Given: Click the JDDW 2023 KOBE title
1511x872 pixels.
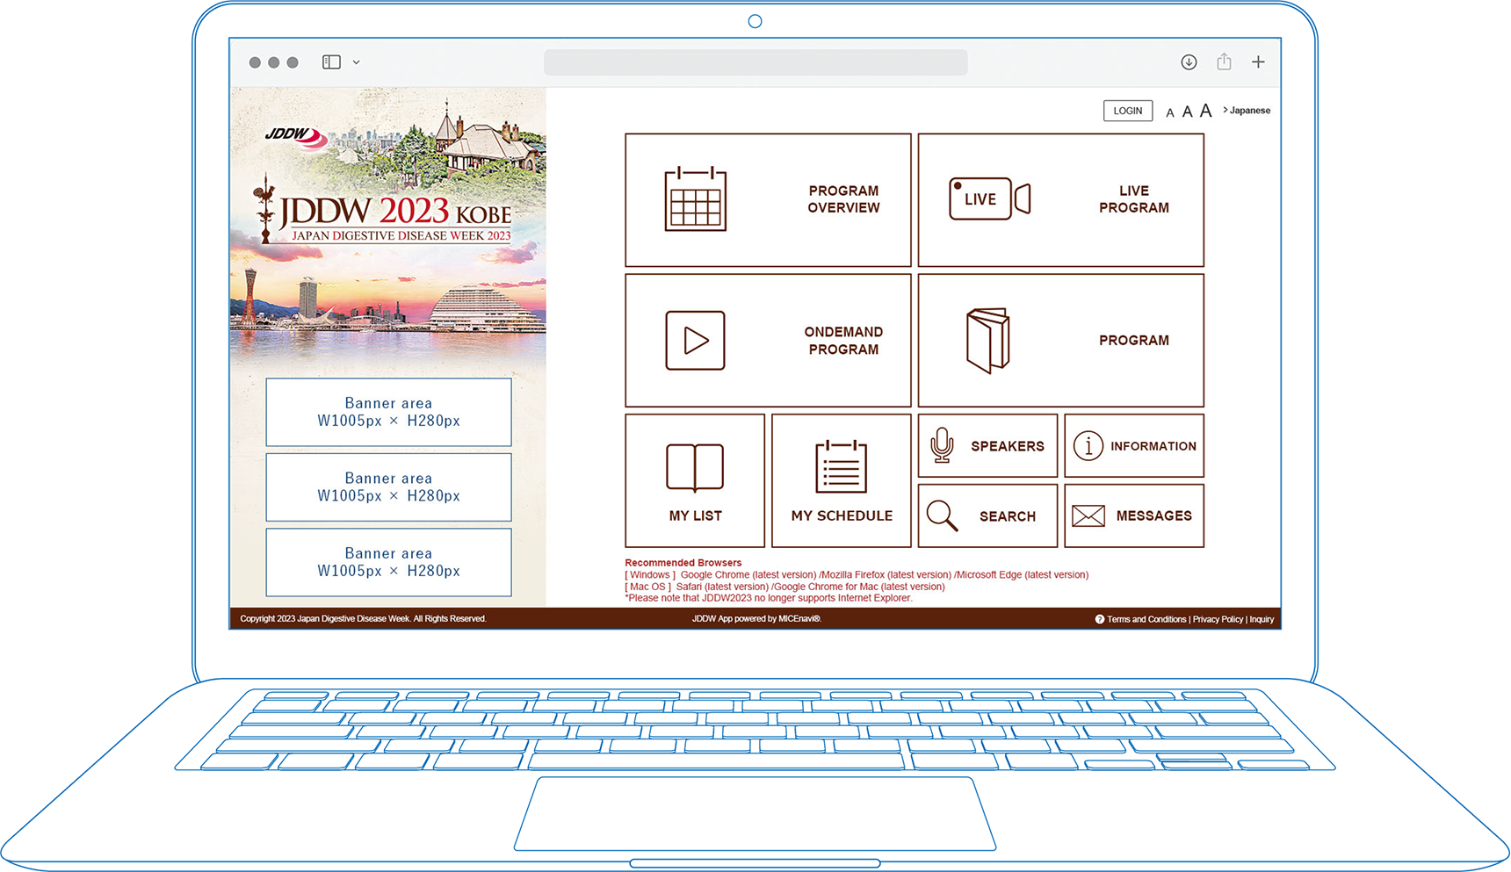Looking at the screenshot, I should pos(395,213).
